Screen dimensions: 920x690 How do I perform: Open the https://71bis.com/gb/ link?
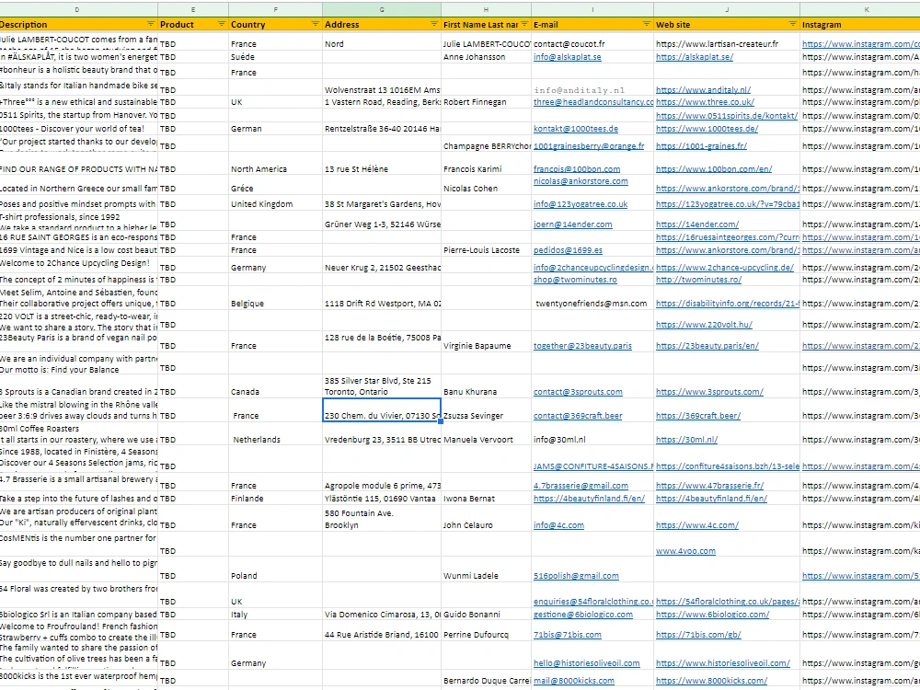pos(698,634)
